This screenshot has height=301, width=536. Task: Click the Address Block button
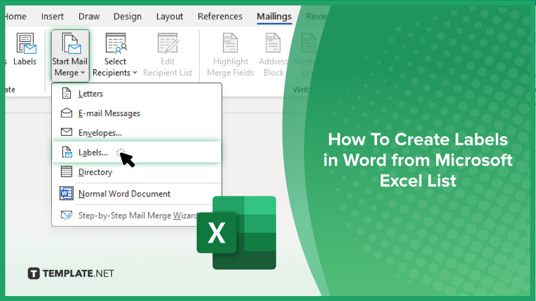point(273,55)
